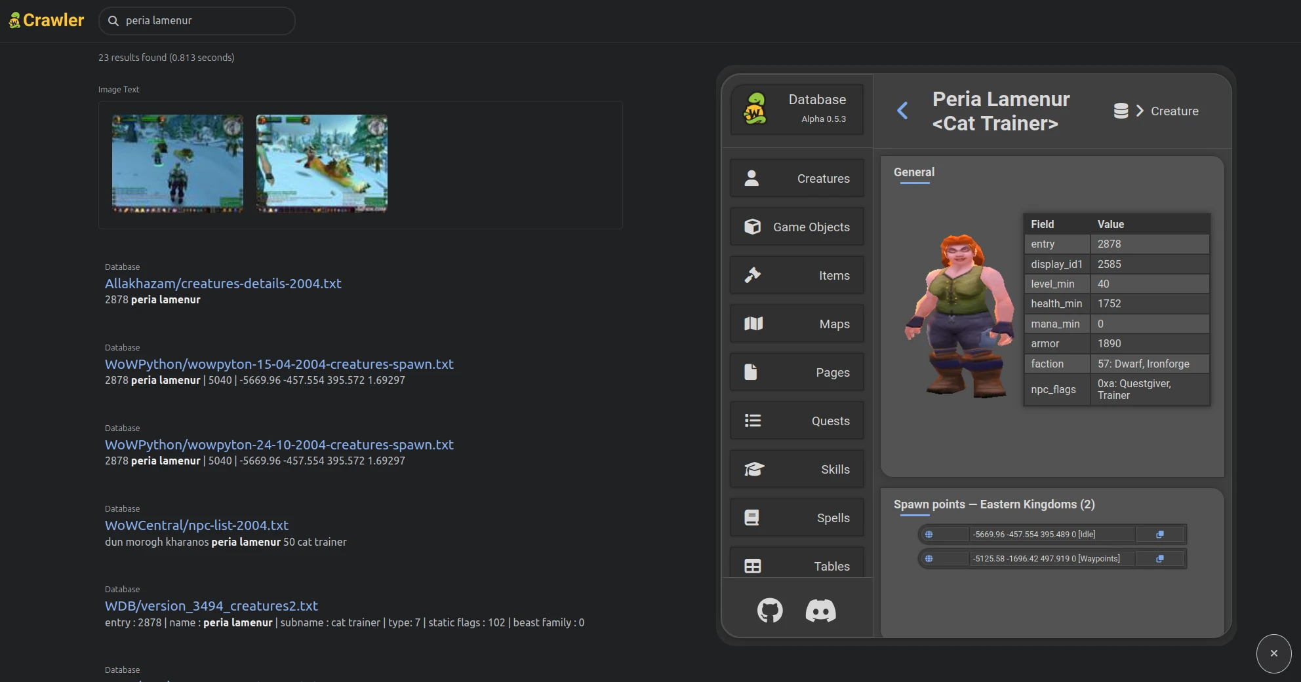Open wowpyton-24-10-2004-creatures-spawn.txt result
This screenshot has width=1301, height=682.
click(279, 445)
